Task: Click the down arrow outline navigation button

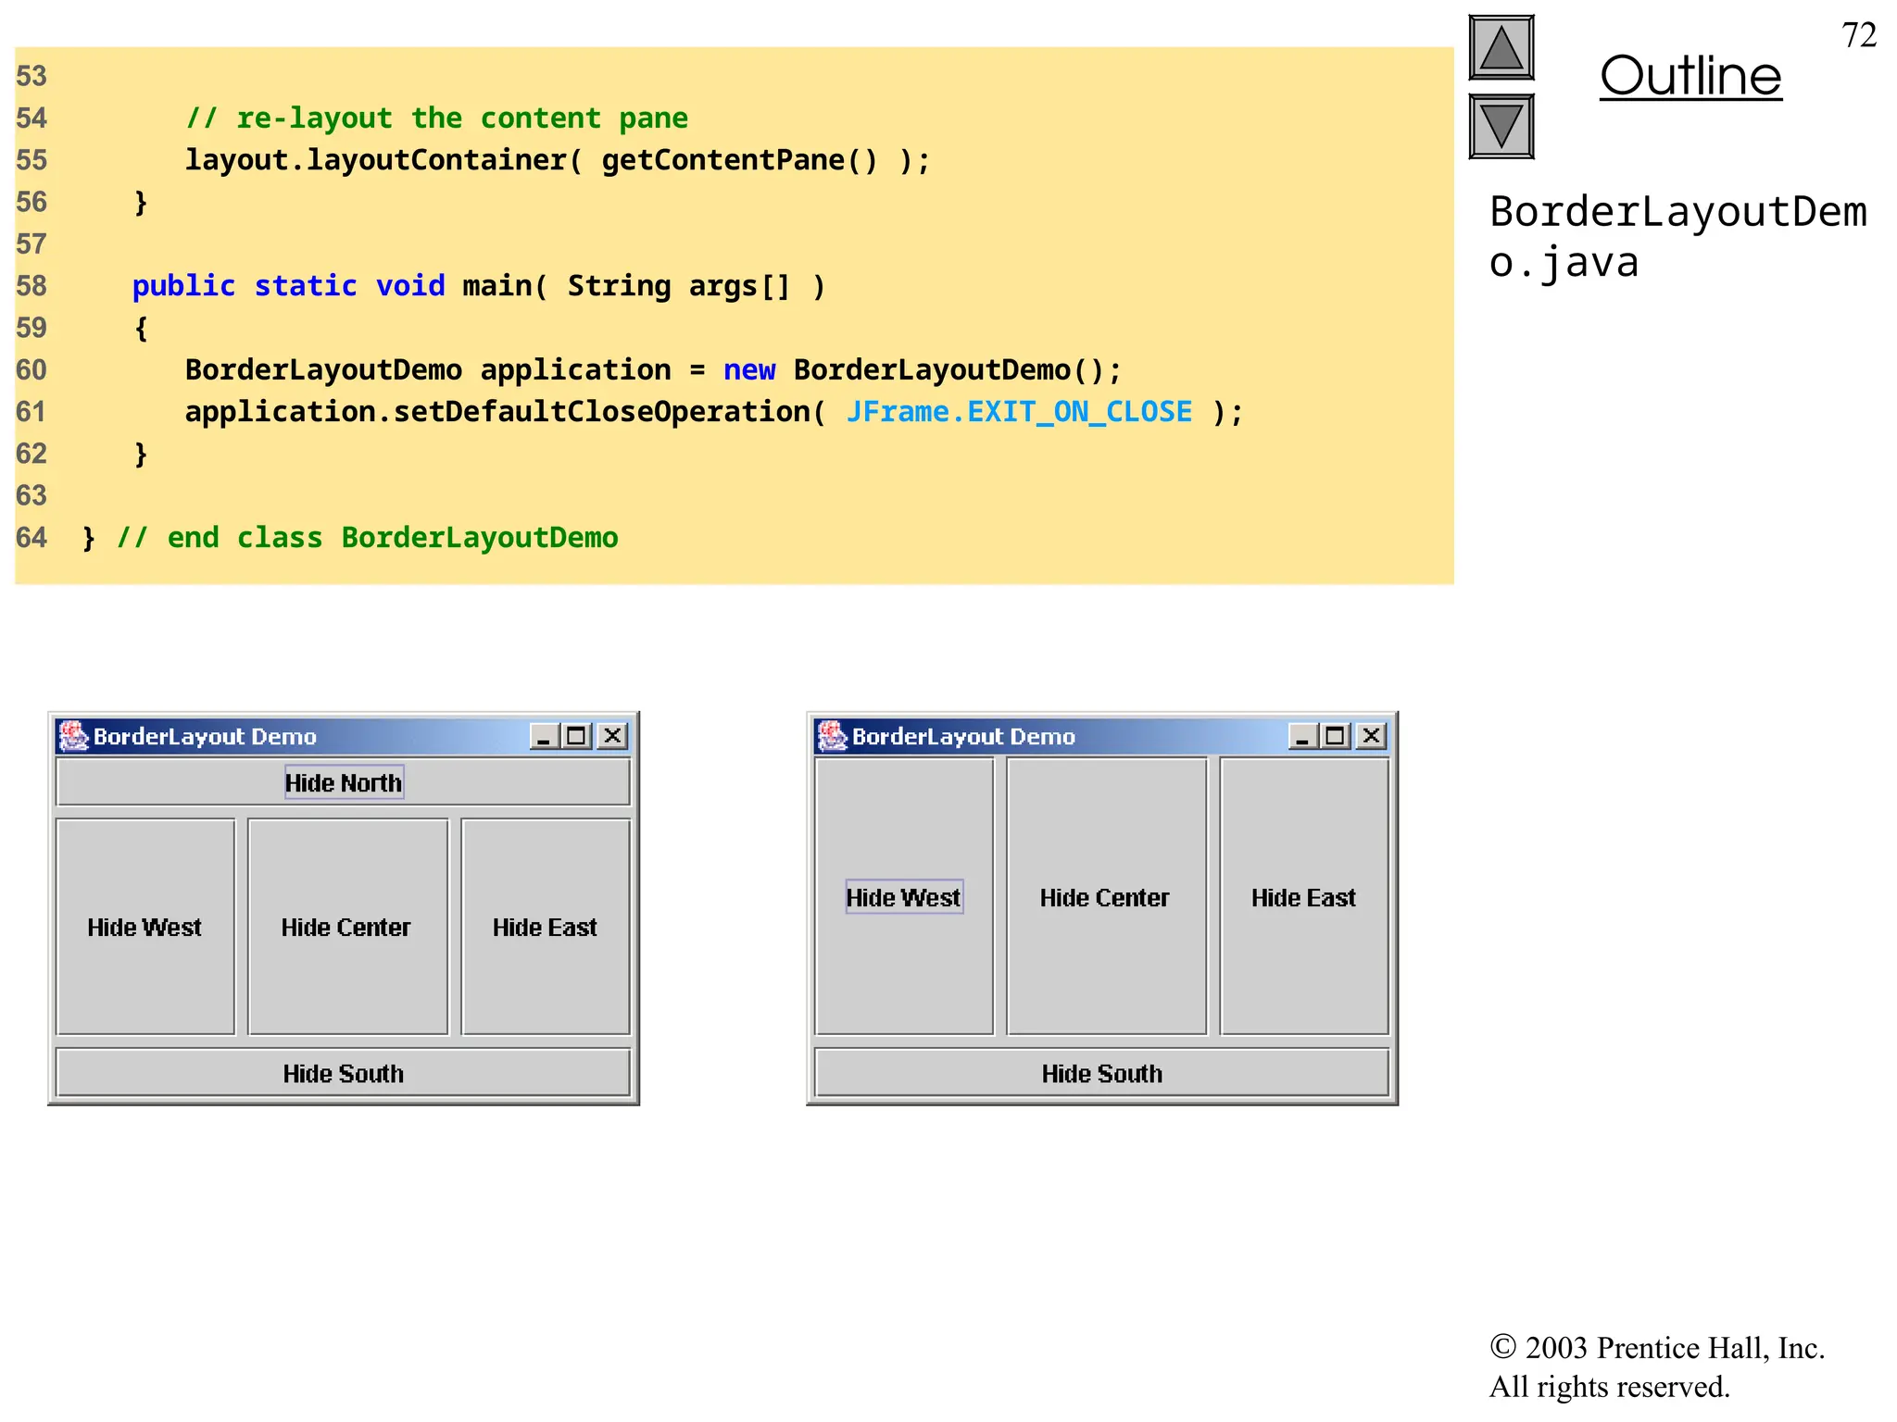Action: pos(1501,127)
